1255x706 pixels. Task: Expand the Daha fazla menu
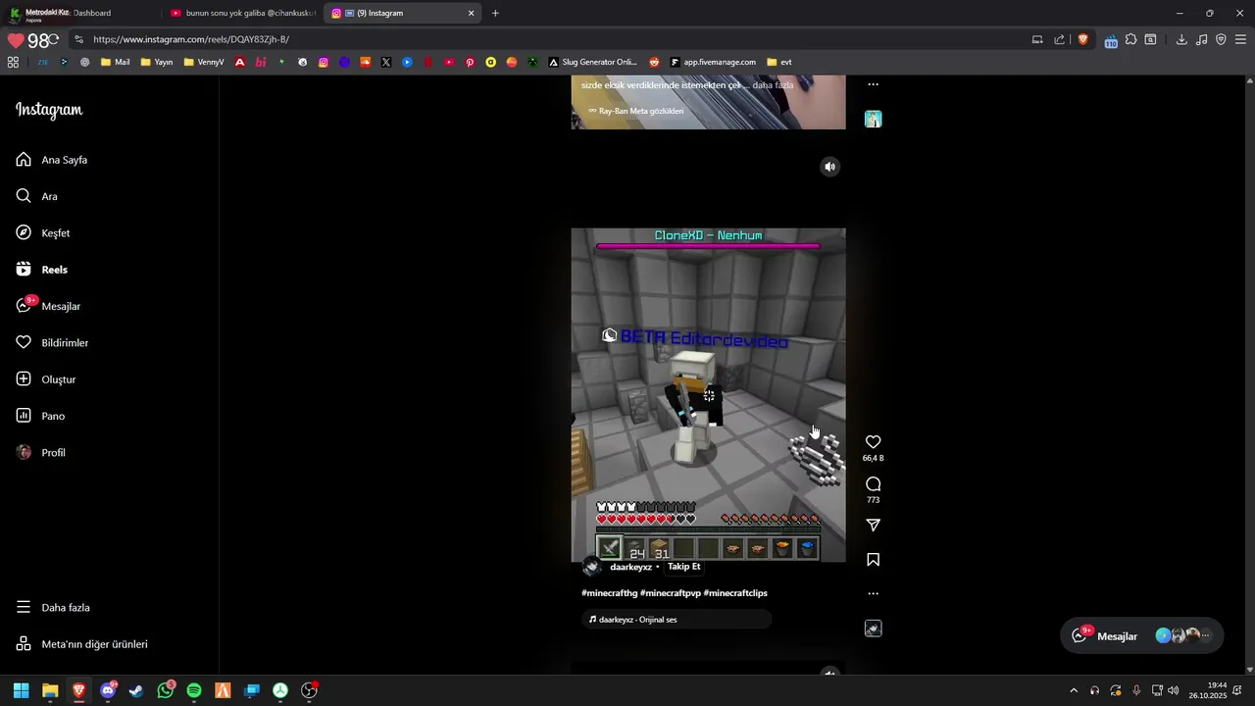coord(54,608)
